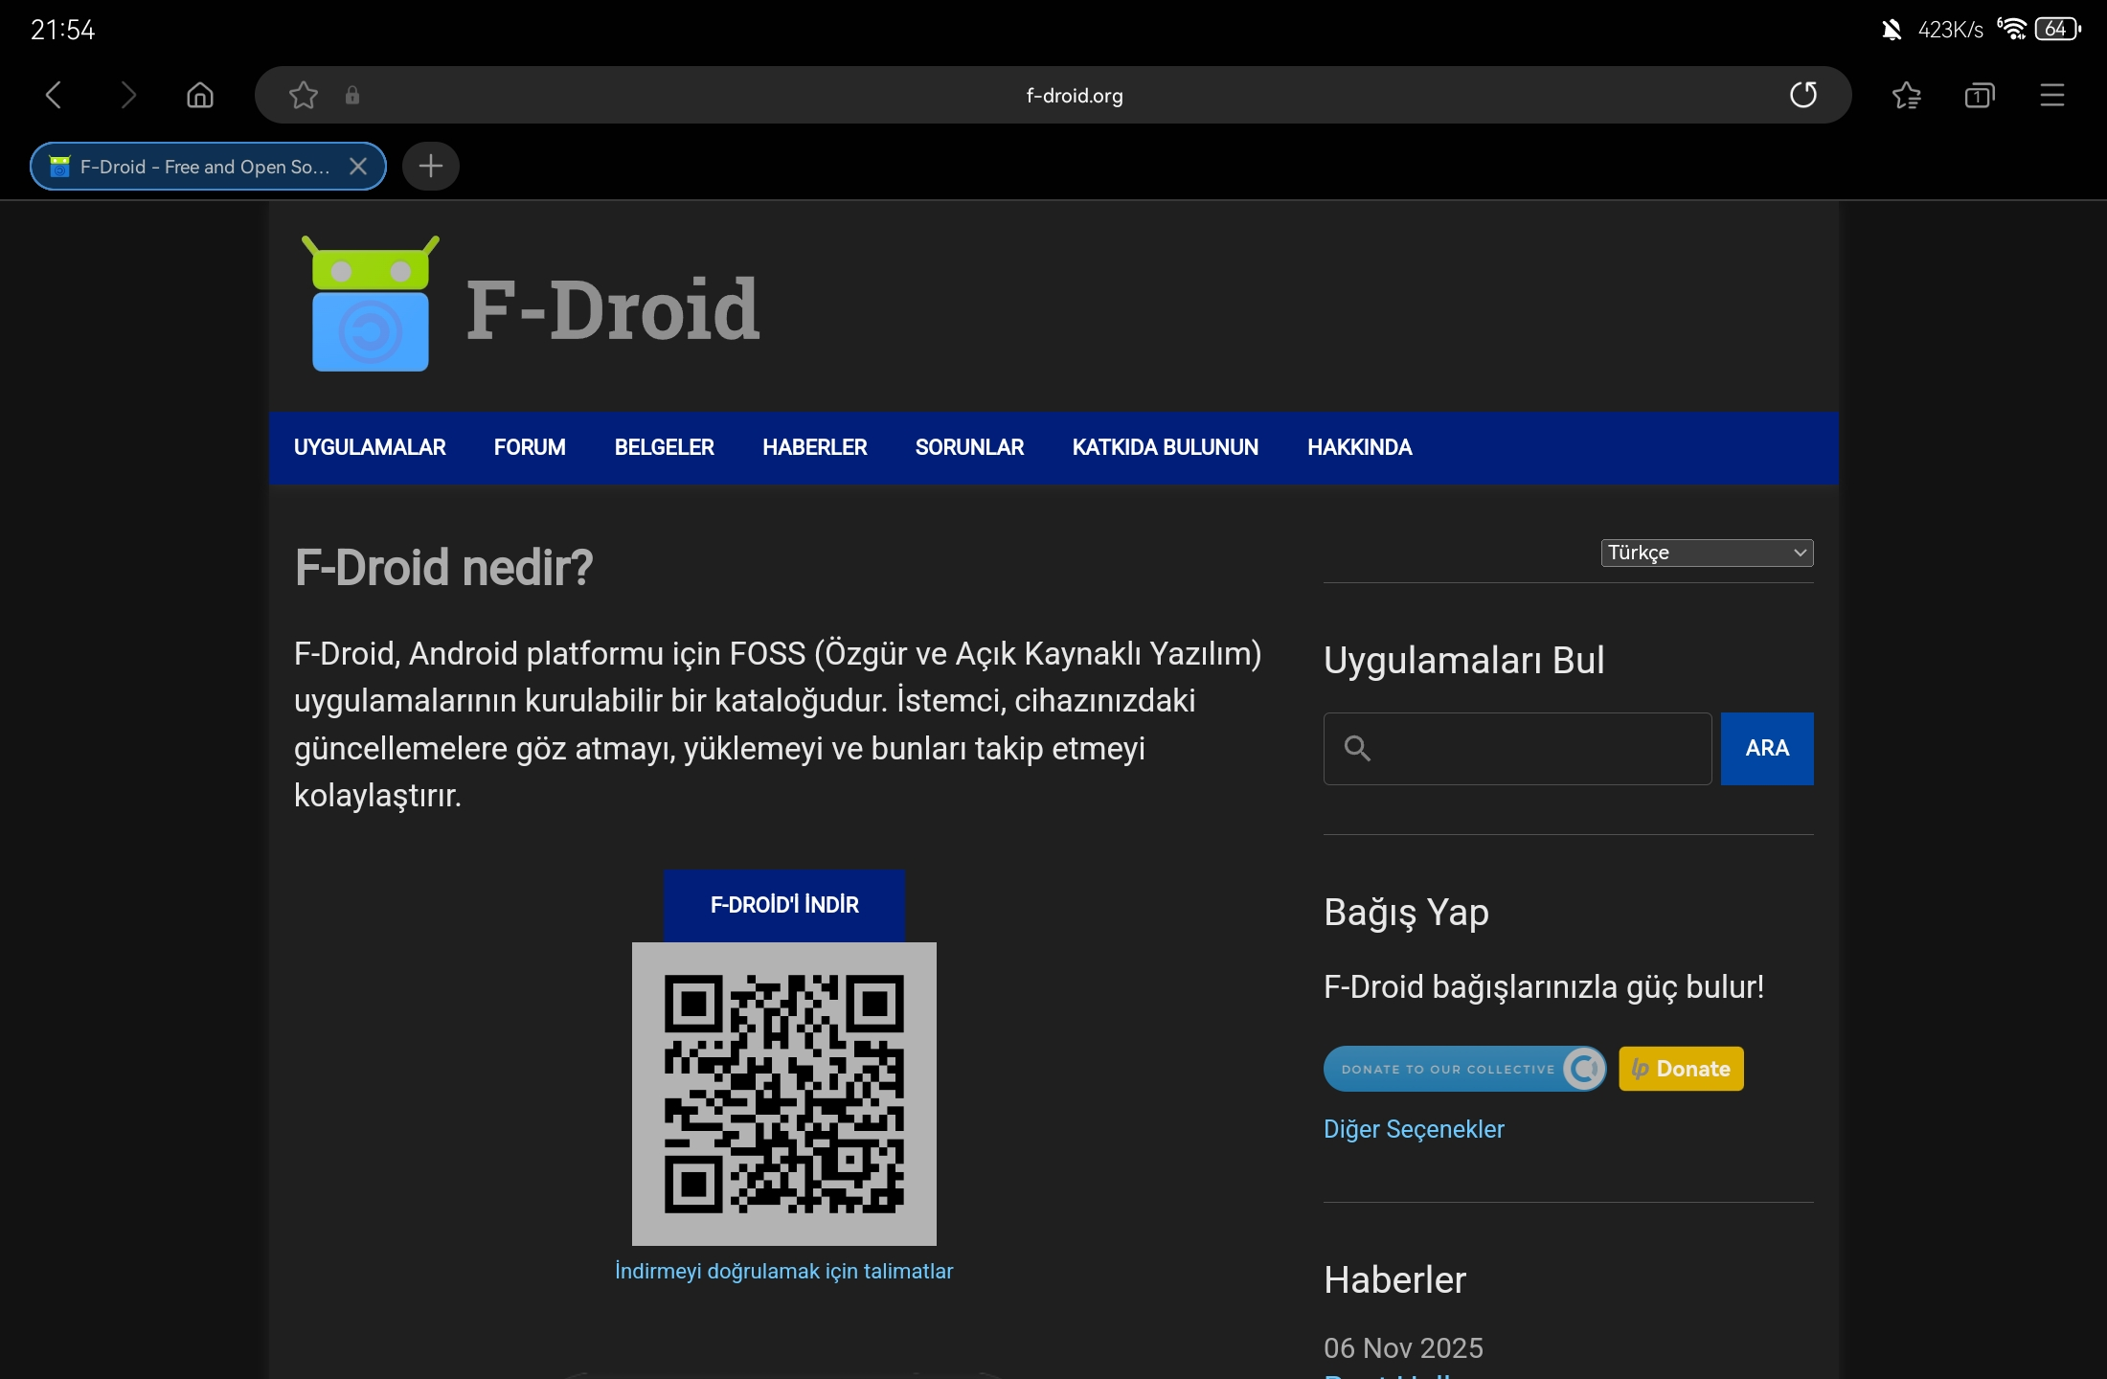Open İndirmeyi doğrulamak için talimatlar link
This screenshot has height=1379, width=2107.
(x=783, y=1271)
